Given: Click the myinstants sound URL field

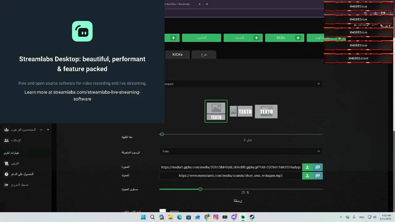Looking at the screenshot, I should pyautogui.click(x=231, y=175).
